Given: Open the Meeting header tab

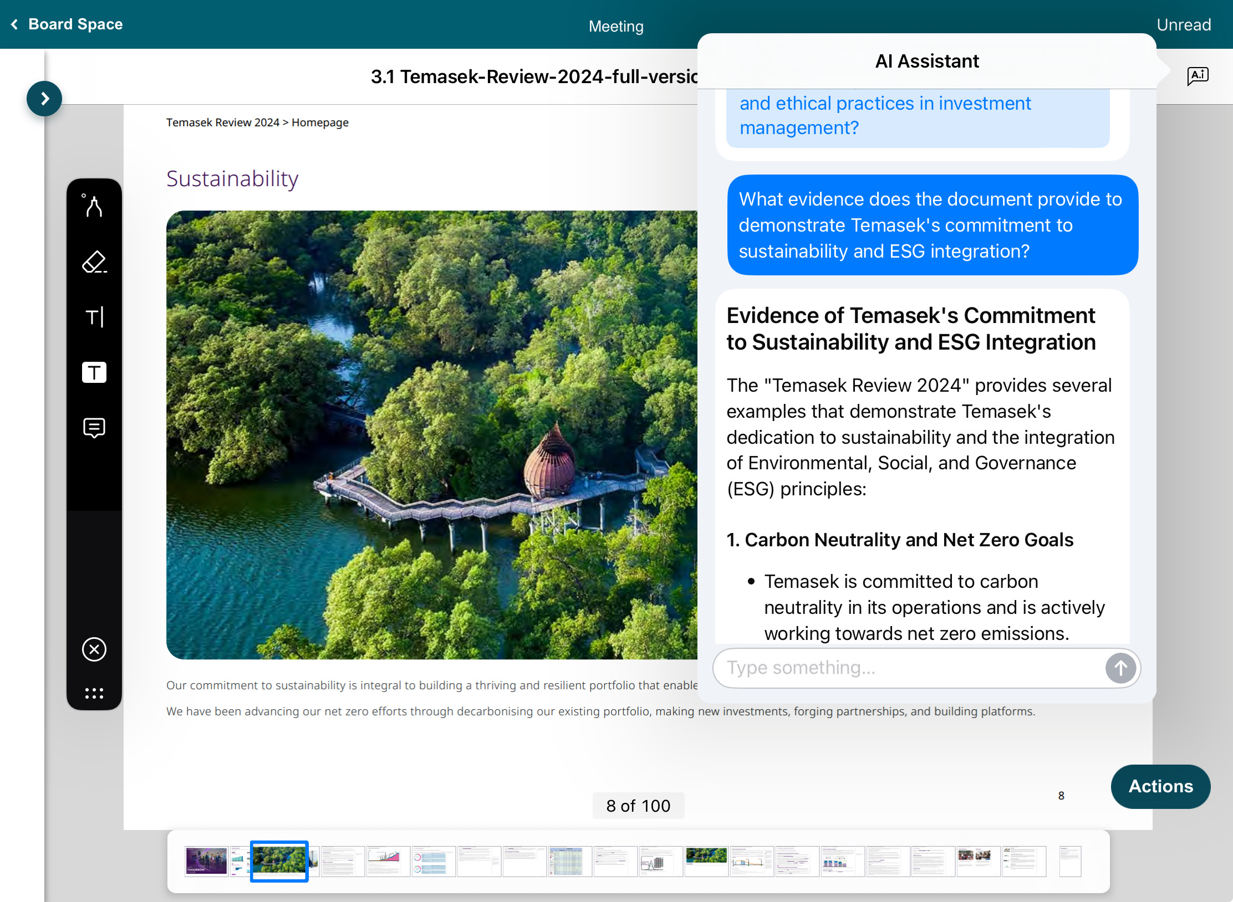Looking at the screenshot, I should tap(615, 27).
